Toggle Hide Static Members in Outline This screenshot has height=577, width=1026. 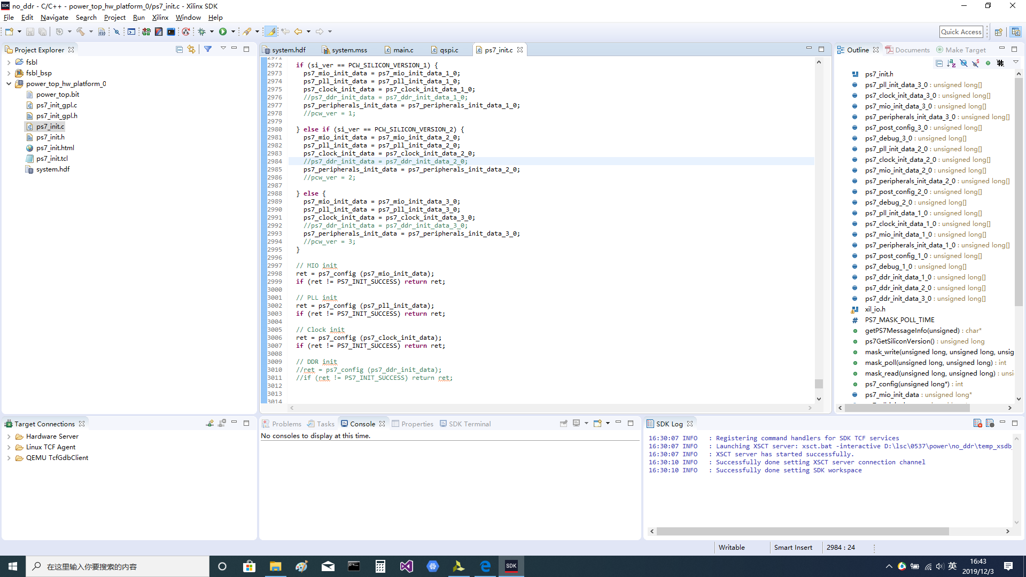pos(976,63)
